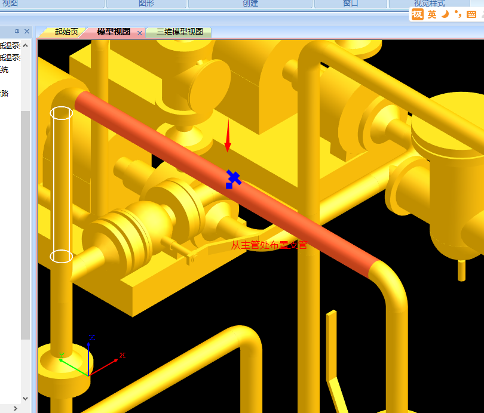Close the left side panel
This screenshot has height=413, width=484.
[x=26, y=32]
